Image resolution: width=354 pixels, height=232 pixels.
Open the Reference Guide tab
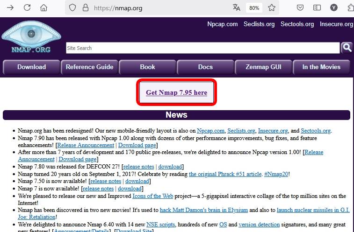[89, 67]
